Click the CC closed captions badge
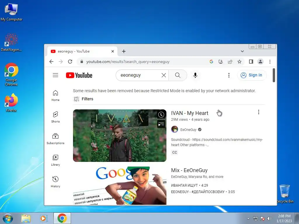Viewport: 299px width, 224px height. pos(175,152)
